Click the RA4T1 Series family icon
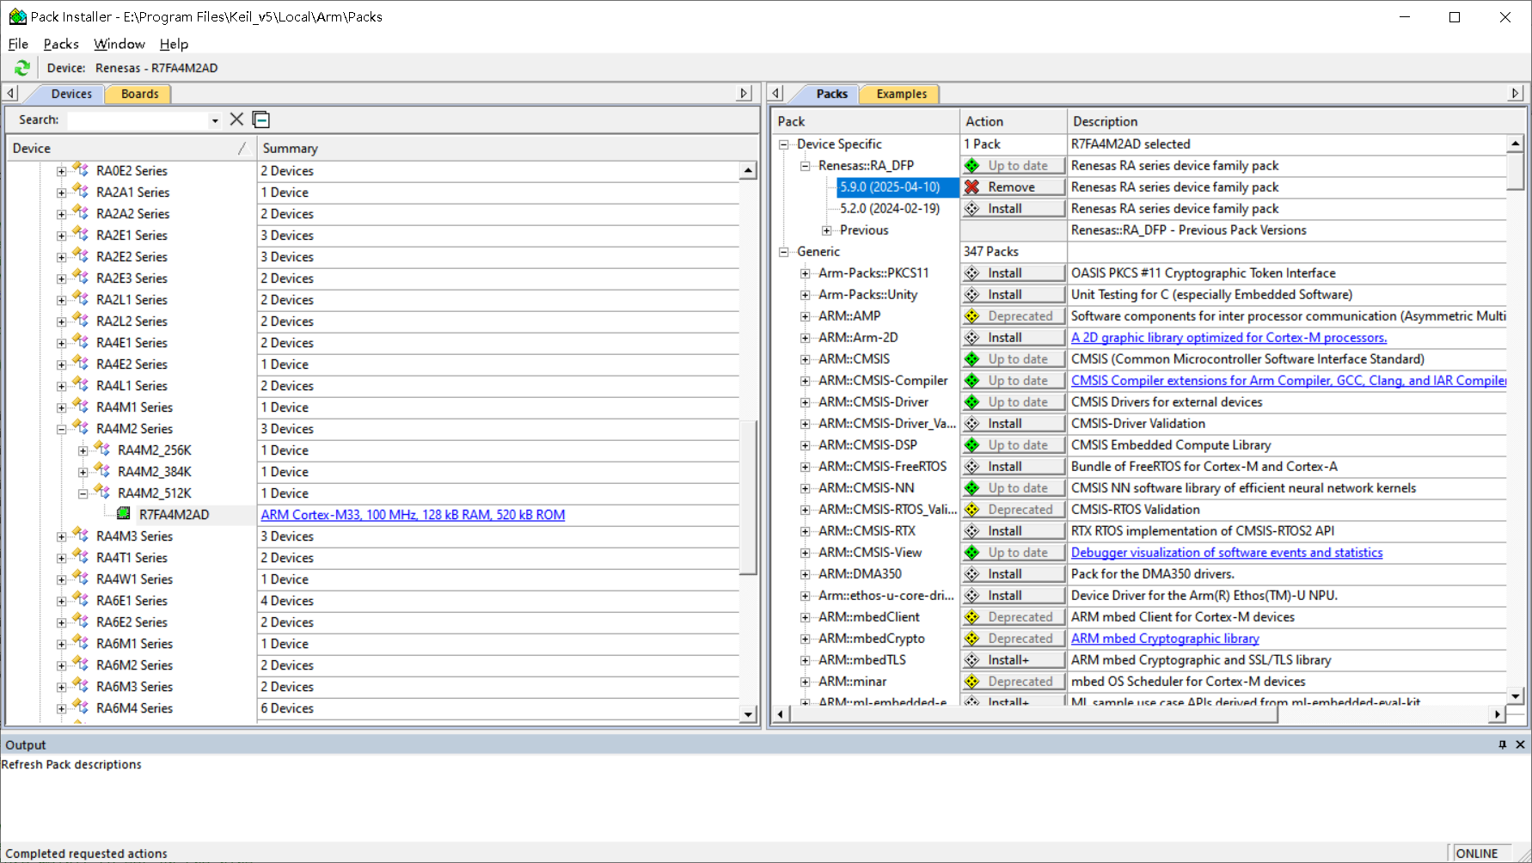 point(81,557)
